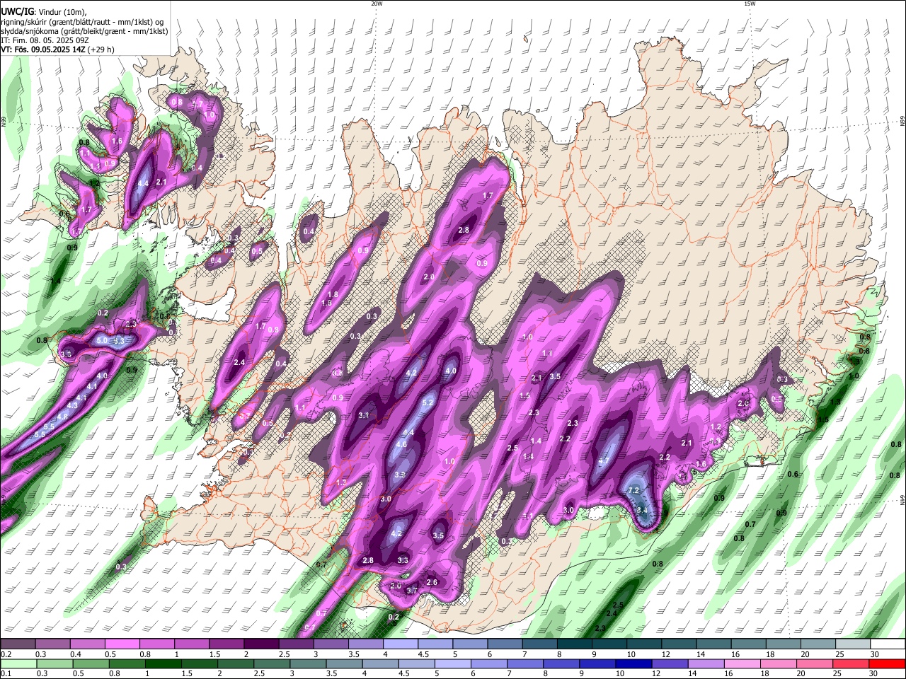Click the 15W longitude label
906x679 pixels.
coord(750,4)
